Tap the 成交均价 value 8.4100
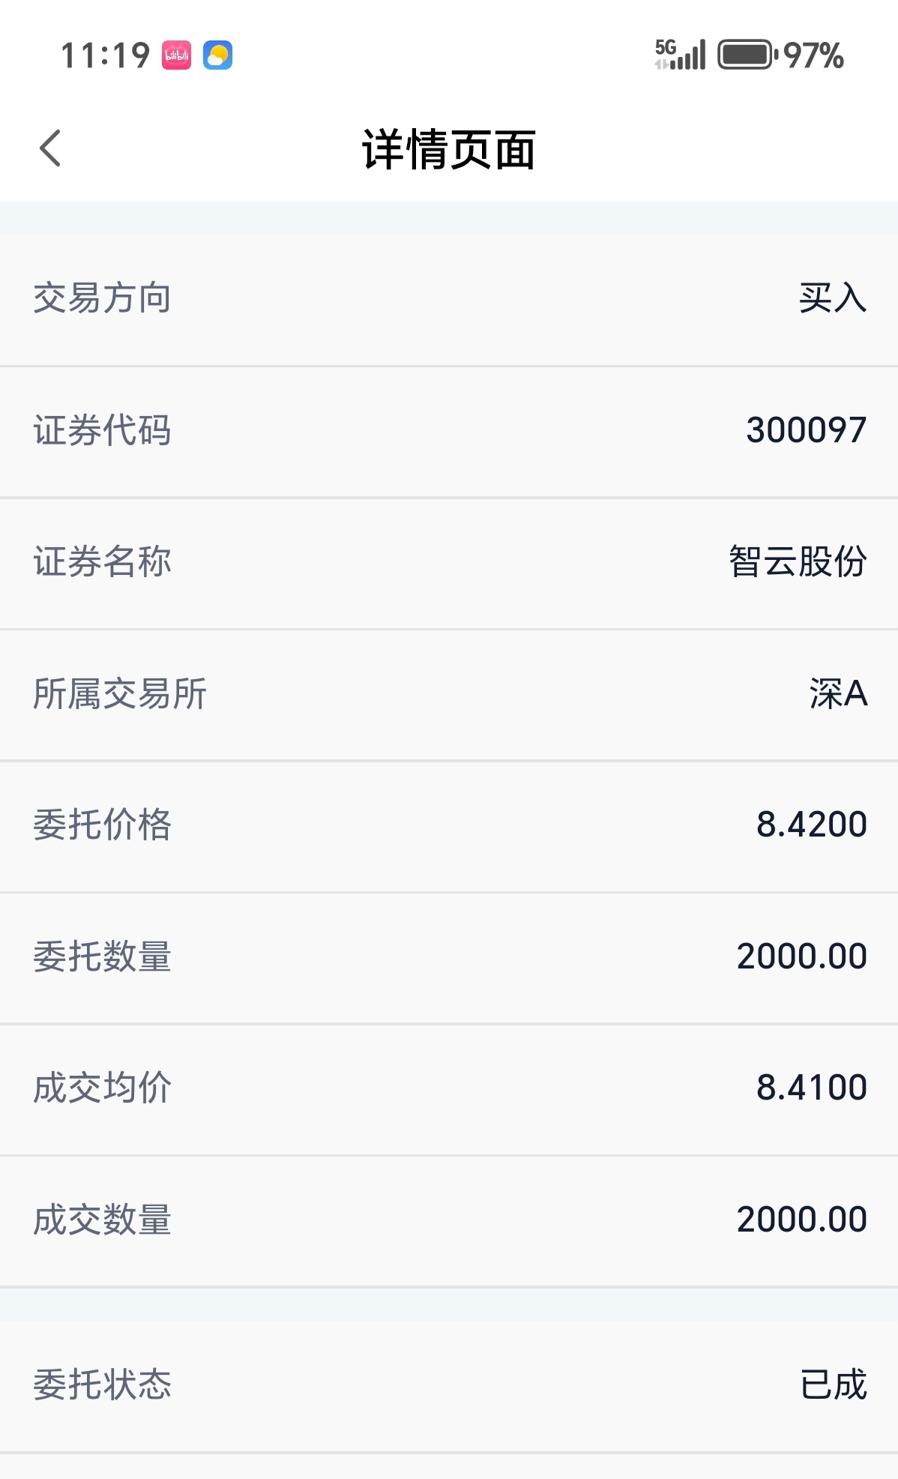Image resolution: width=898 pixels, height=1479 pixels. point(812,1088)
